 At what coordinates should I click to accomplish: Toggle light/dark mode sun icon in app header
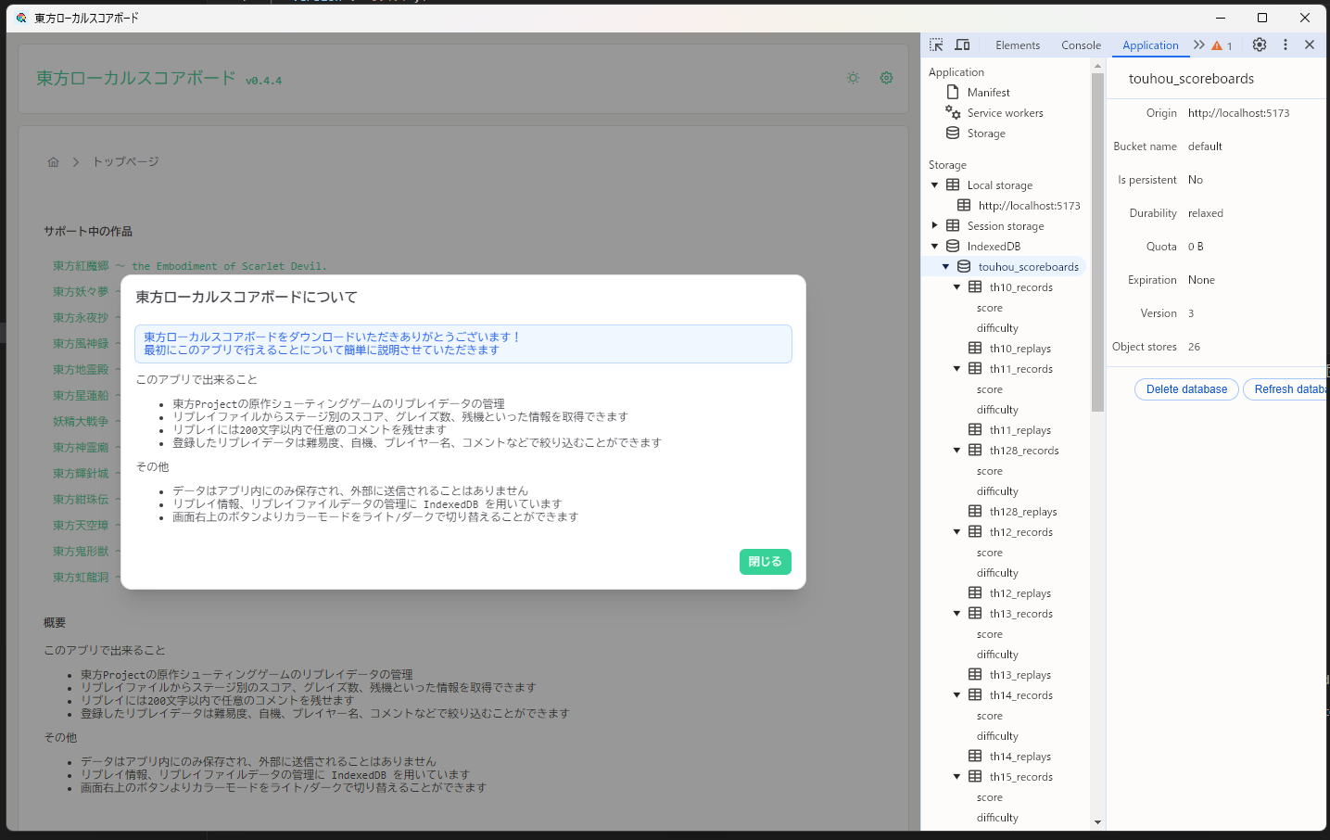pyautogui.click(x=854, y=78)
